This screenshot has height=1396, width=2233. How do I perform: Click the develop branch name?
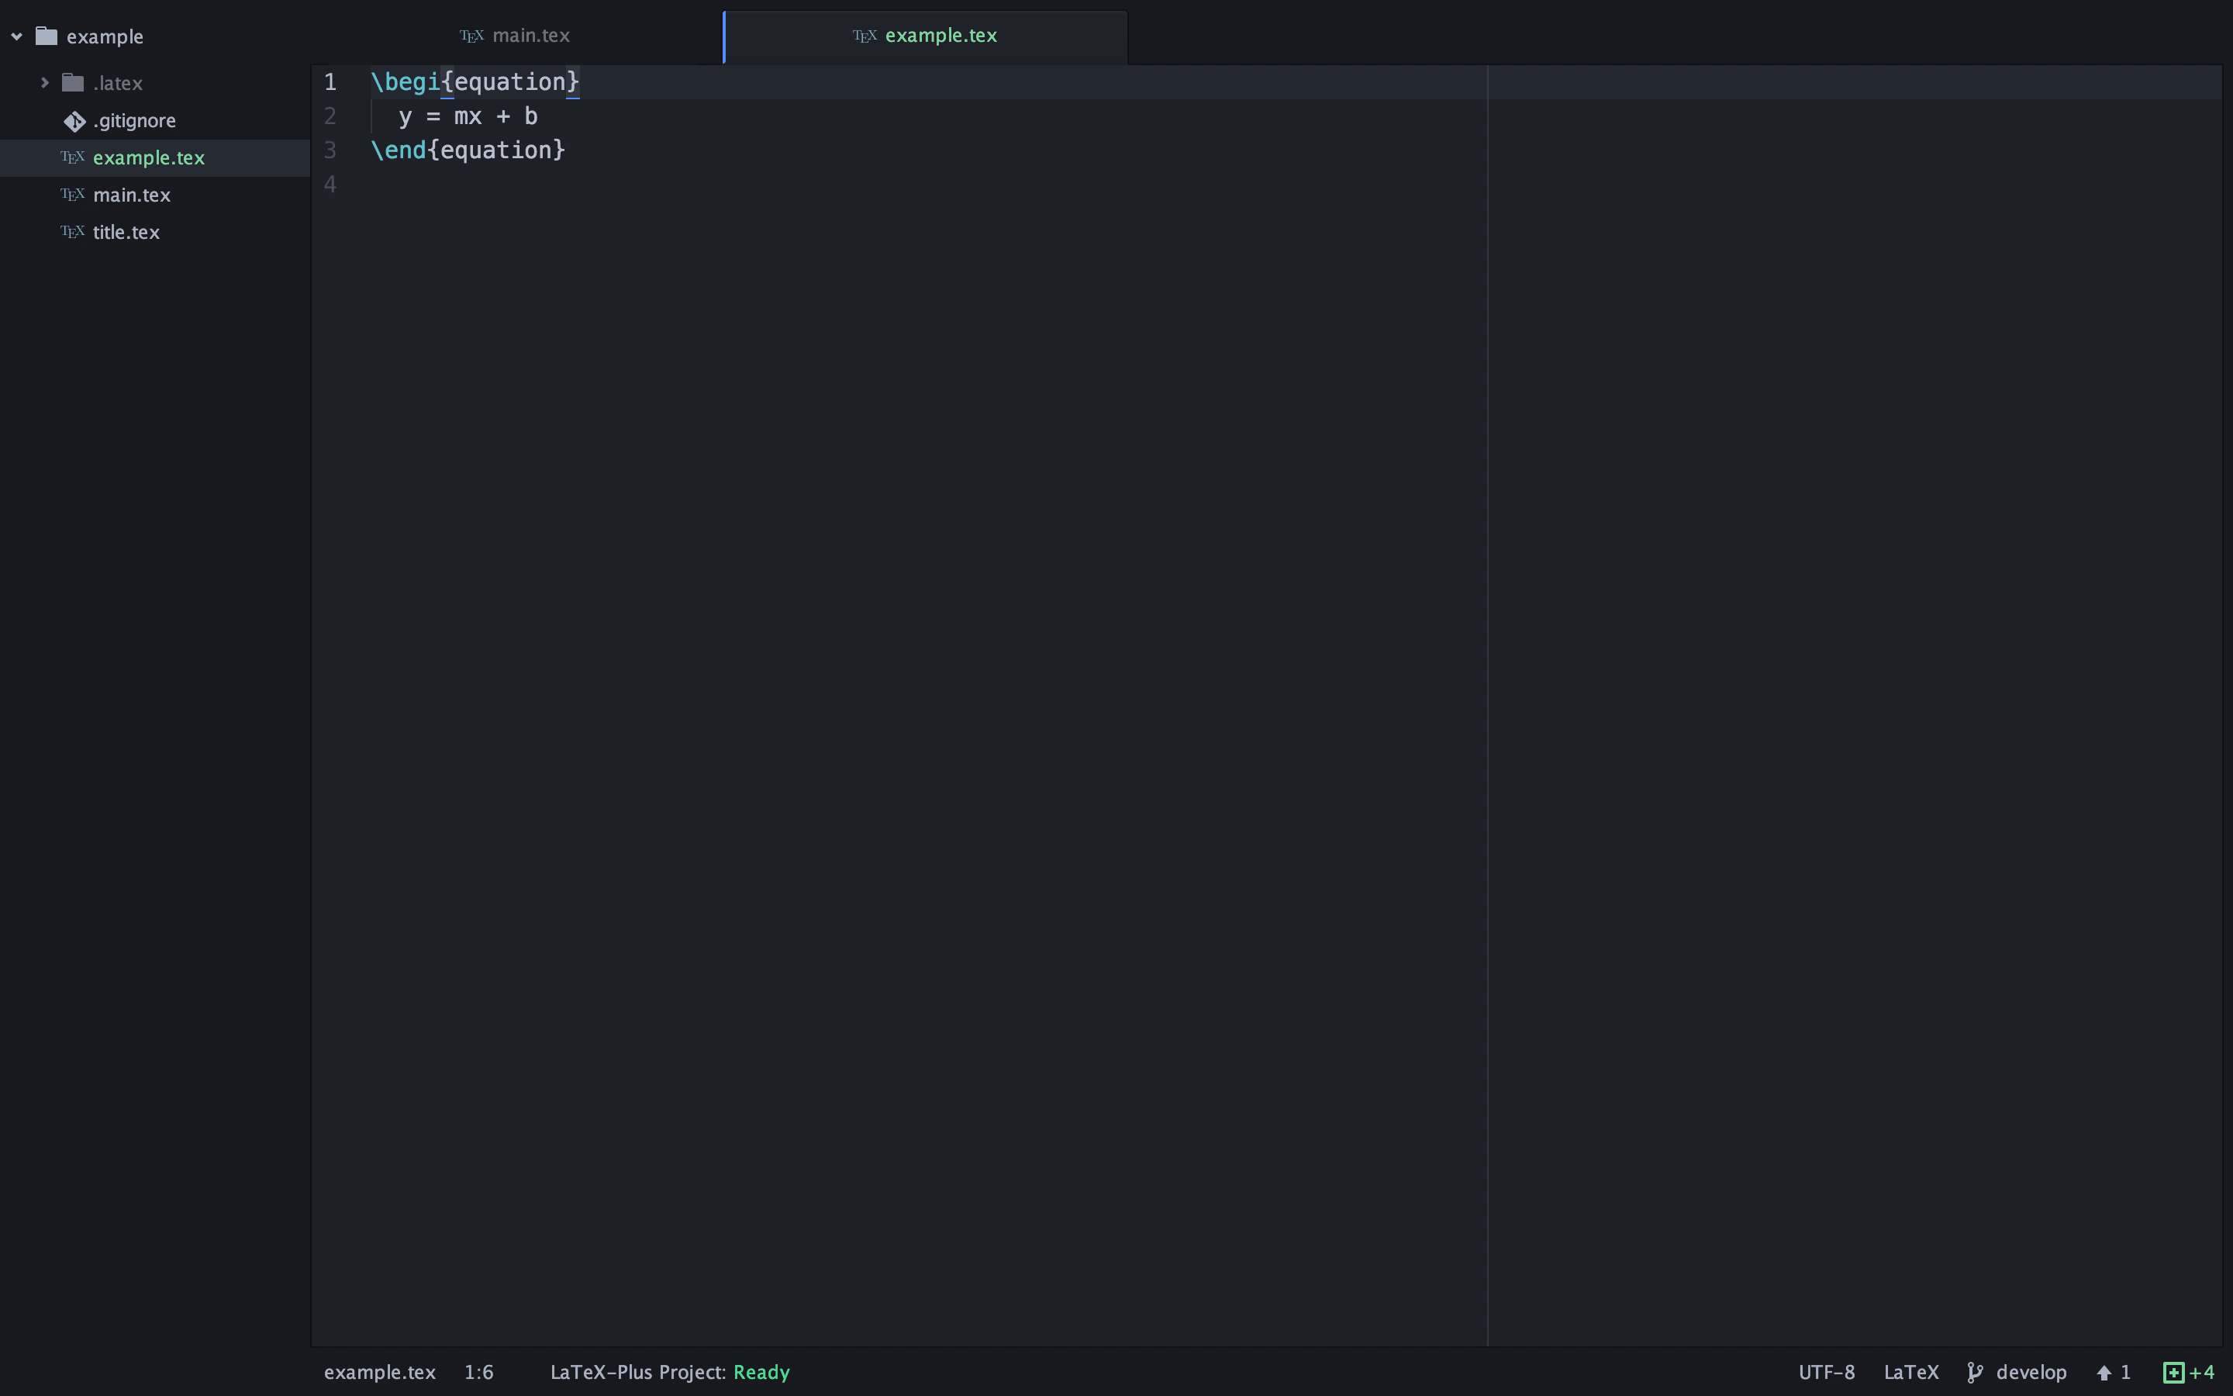[2030, 1372]
